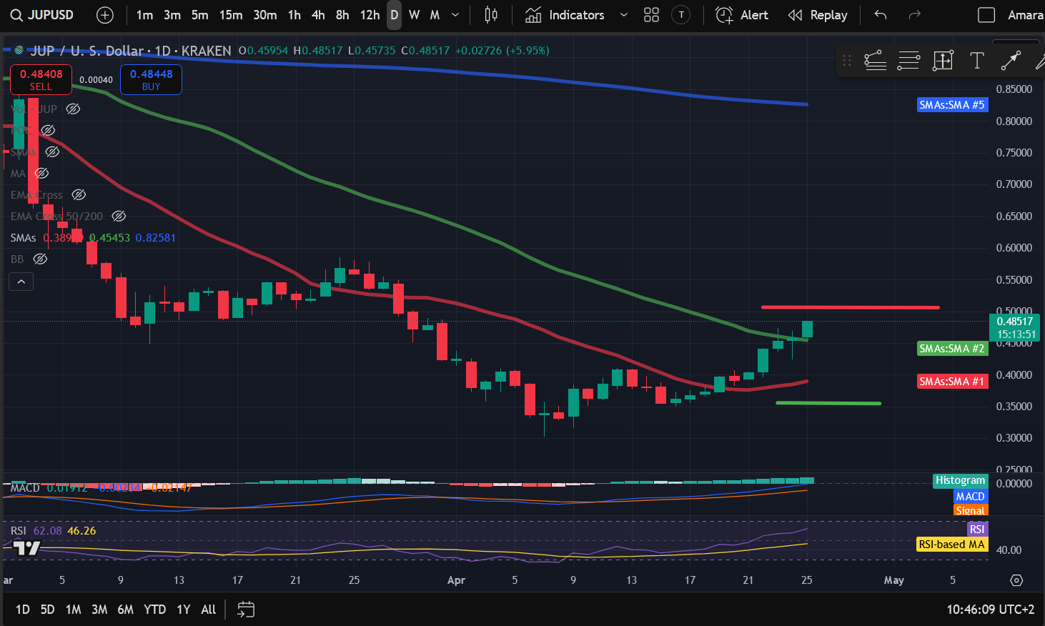Click the red horizontal resistance line

click(850, 307)
